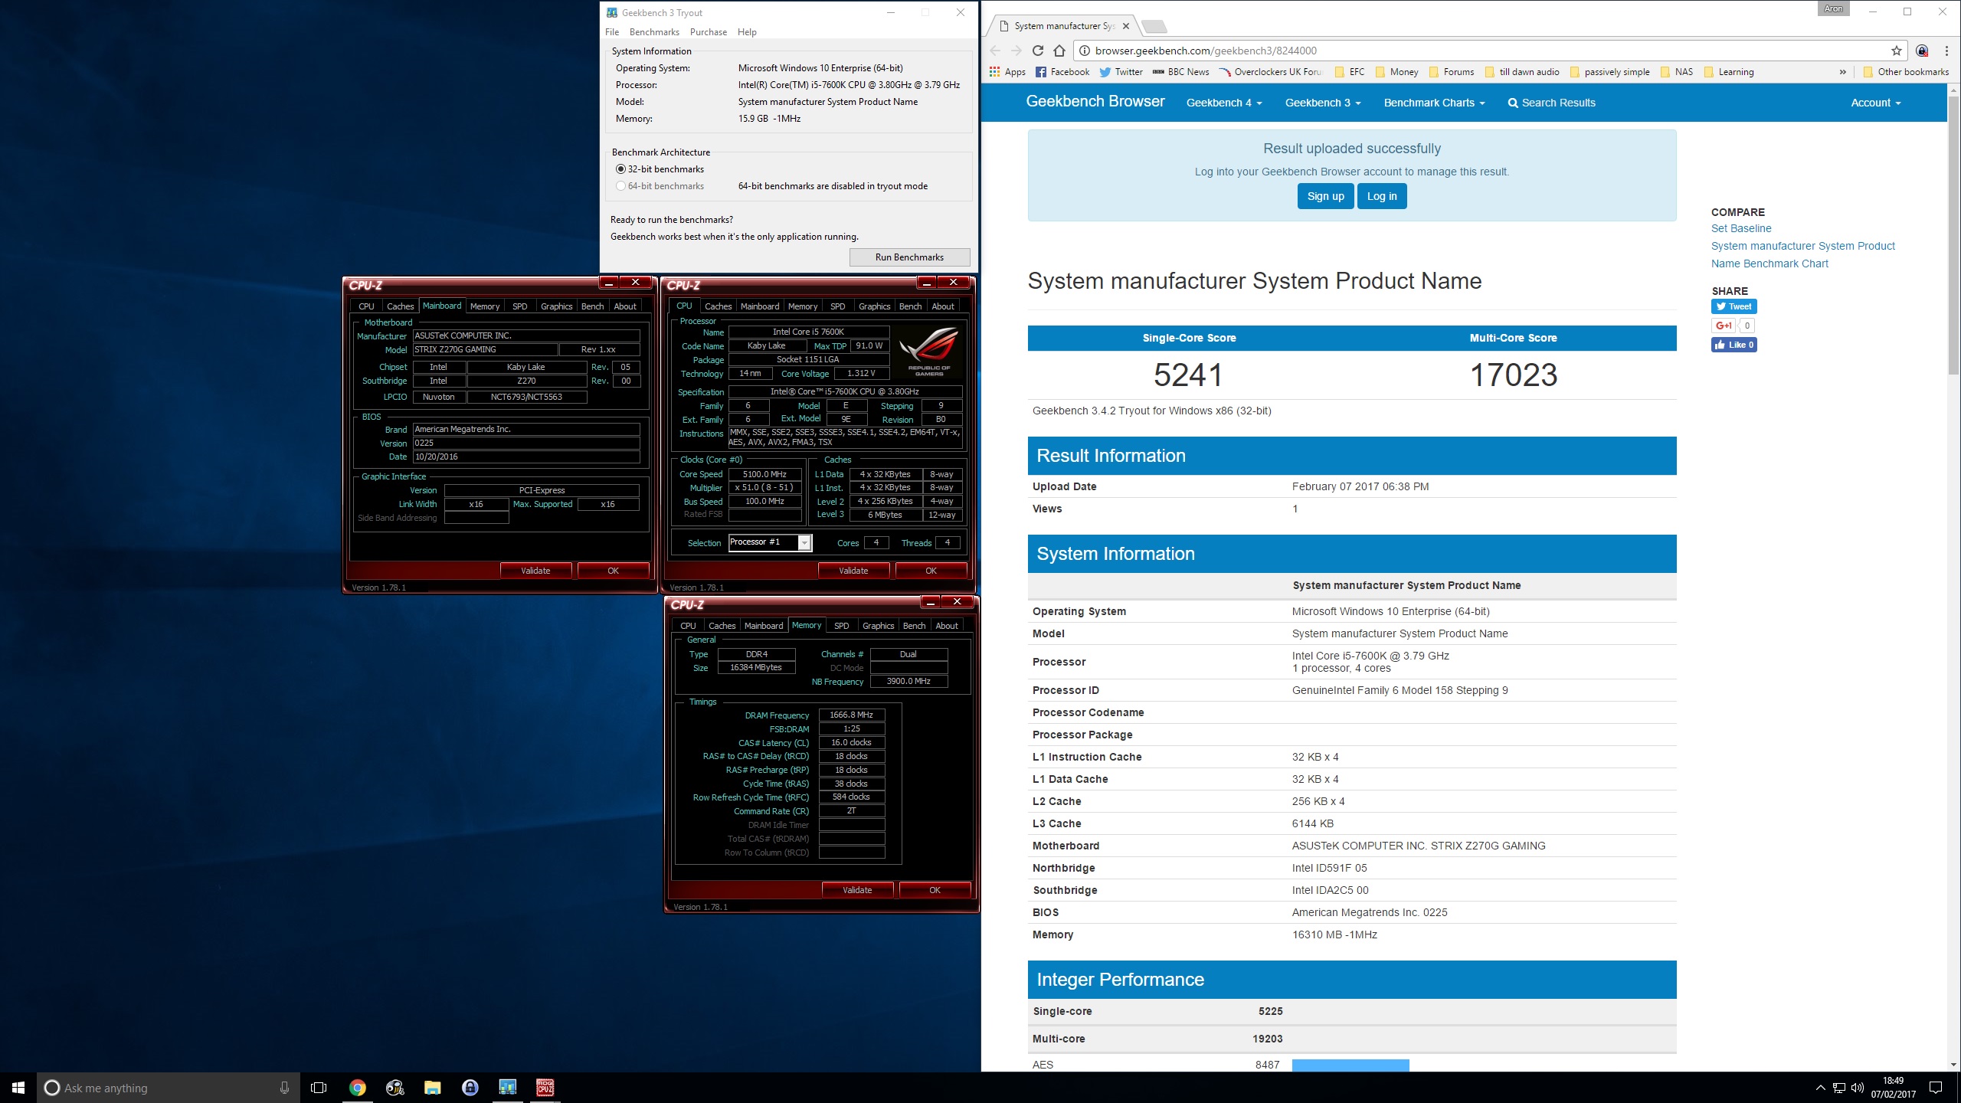Open the Facebook bookmark
Screen dimensions: 1961x1103
point(1062,72)
